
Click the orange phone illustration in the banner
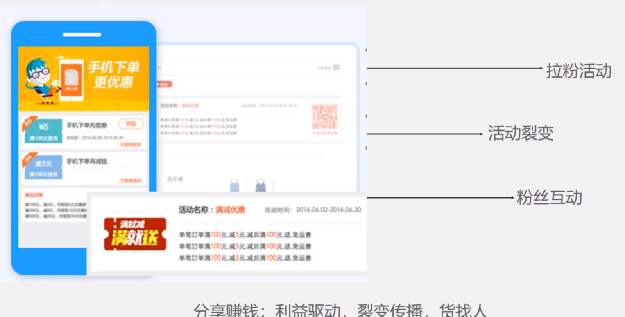(x=71, y=80)
